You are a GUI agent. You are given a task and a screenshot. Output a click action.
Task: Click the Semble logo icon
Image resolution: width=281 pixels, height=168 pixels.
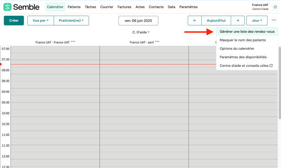pos(7,7)
